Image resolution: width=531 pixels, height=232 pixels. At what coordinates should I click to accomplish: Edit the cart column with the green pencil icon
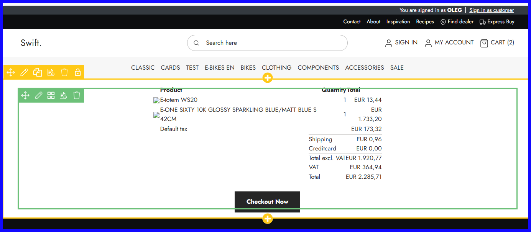point(38,95)
